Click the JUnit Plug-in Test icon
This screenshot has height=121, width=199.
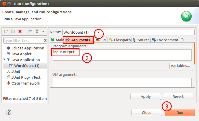click(x=8, y=77)
